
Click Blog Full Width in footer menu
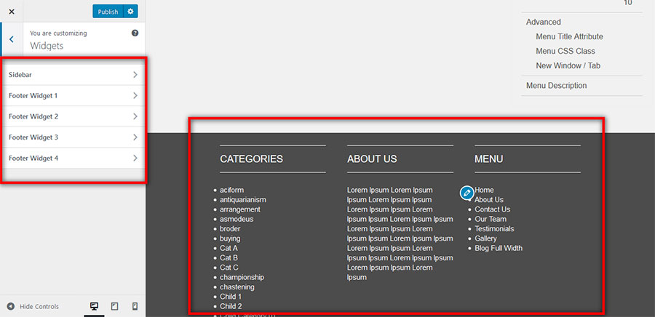(499, 248)
